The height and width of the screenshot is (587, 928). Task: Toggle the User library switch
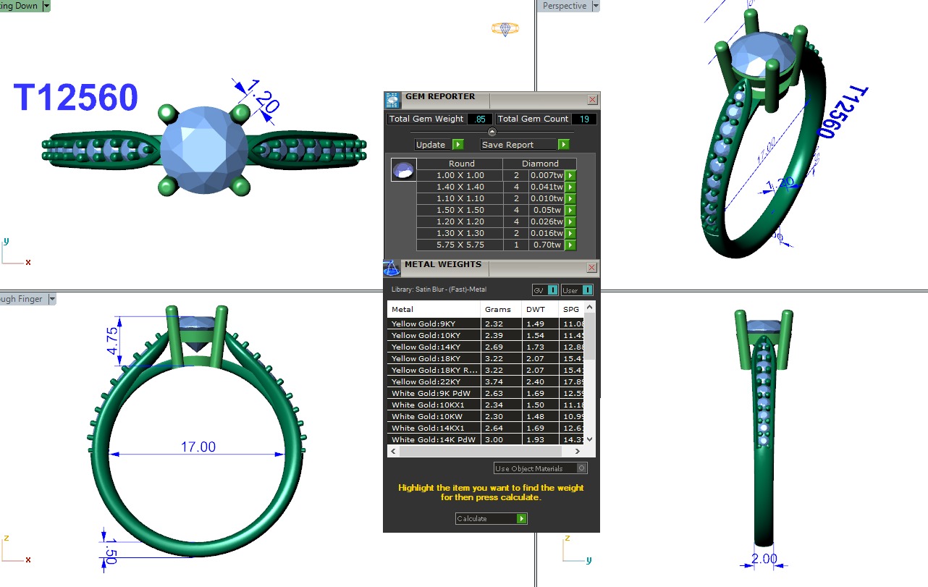(587, 290)
